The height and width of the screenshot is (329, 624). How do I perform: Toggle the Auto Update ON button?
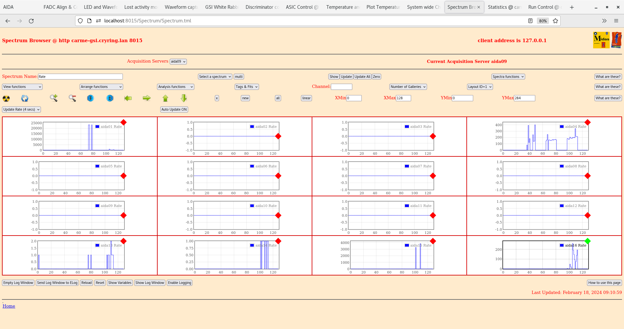(174, 110)
